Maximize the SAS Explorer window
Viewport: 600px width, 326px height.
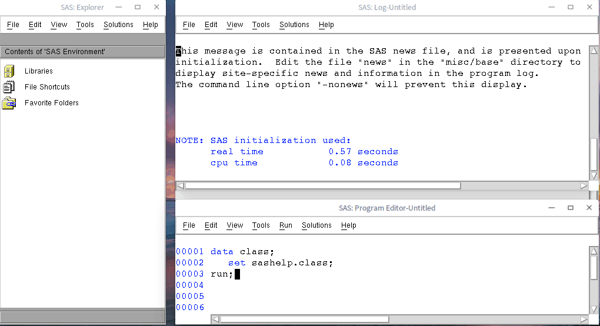[x=138, y=7]
